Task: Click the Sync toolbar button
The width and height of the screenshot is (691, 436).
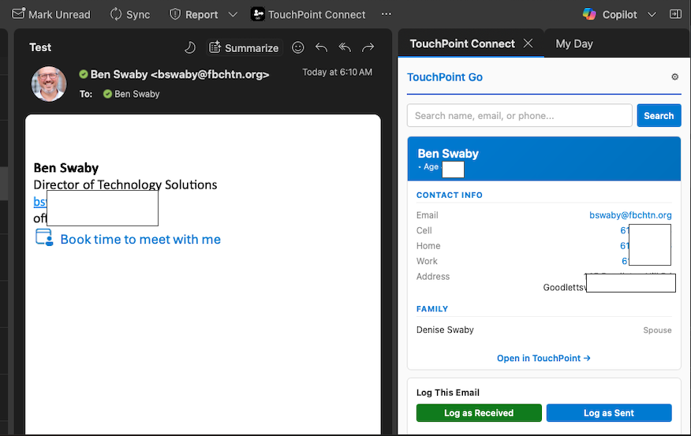Action: pos(129,14)
